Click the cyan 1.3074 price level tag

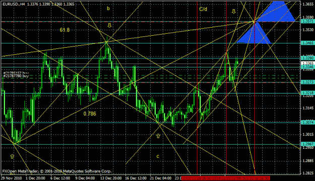coord(307,122)
